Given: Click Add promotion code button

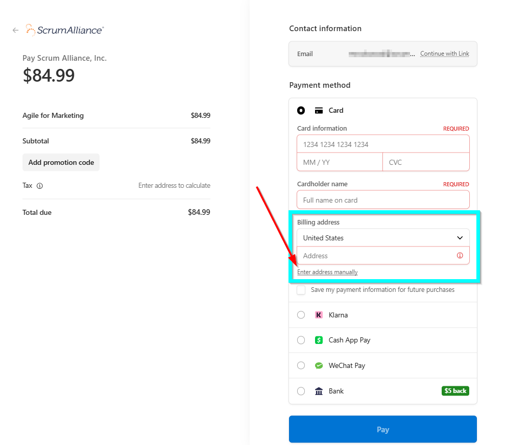Looking at the screenshot, I should point(61,162).
